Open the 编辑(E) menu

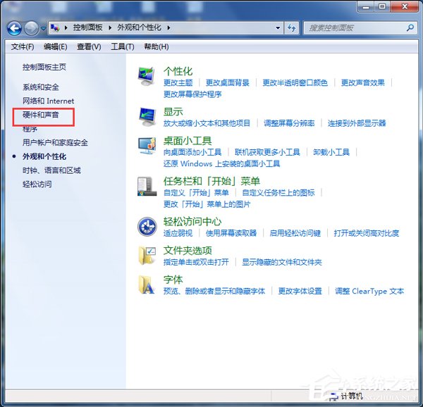point(55,47)
